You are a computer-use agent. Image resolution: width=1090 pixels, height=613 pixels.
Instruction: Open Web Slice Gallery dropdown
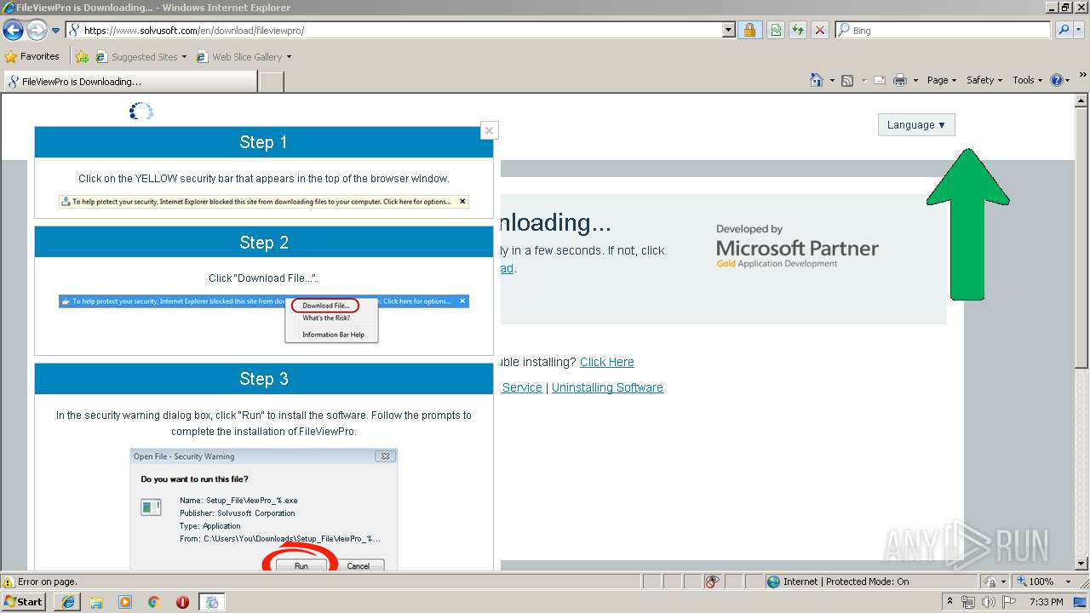point(244,57)
